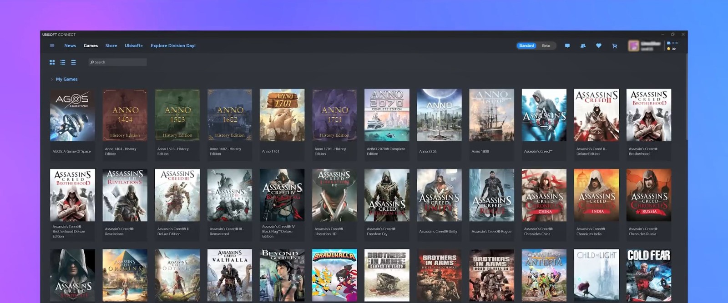The image size is (728, 303).
Task: Open Beyond Good & Evil cover
Action: click(x=282, y=275)
